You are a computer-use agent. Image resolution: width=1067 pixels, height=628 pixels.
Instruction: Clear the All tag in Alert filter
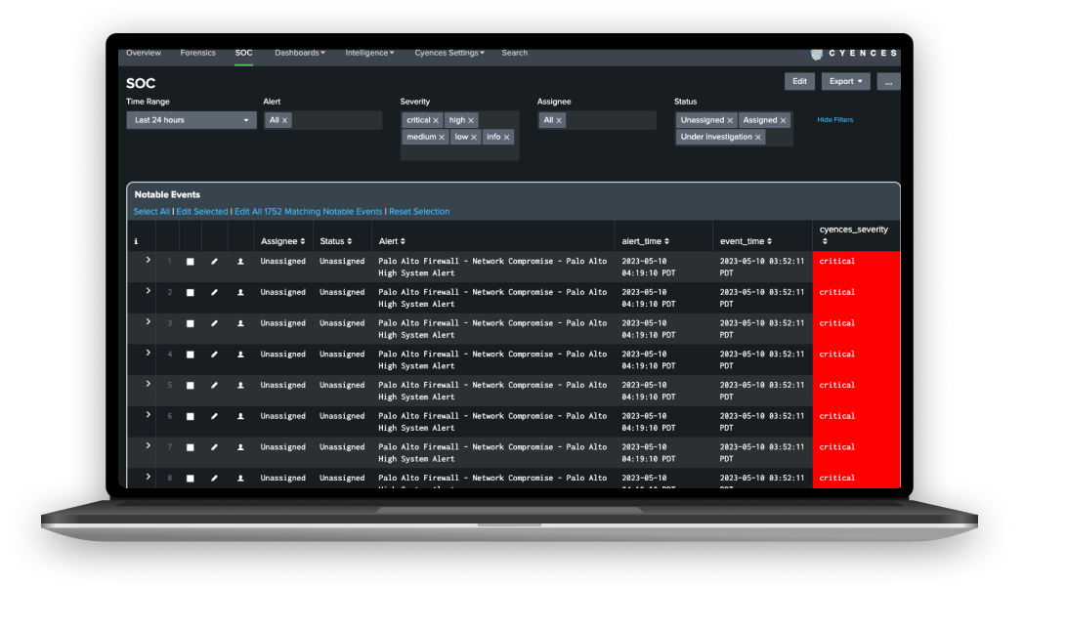tap(284, 120)
